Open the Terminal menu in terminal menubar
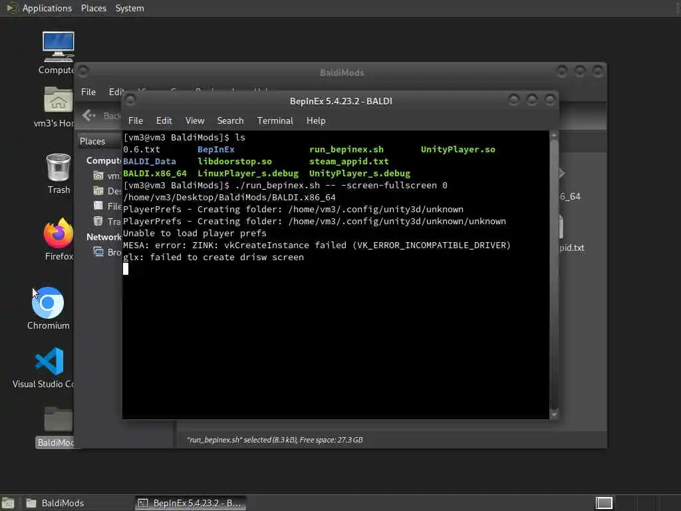 [275, 121]
